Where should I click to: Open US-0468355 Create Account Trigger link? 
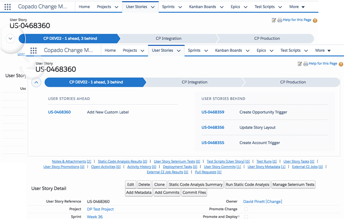(x=213, y=143)
